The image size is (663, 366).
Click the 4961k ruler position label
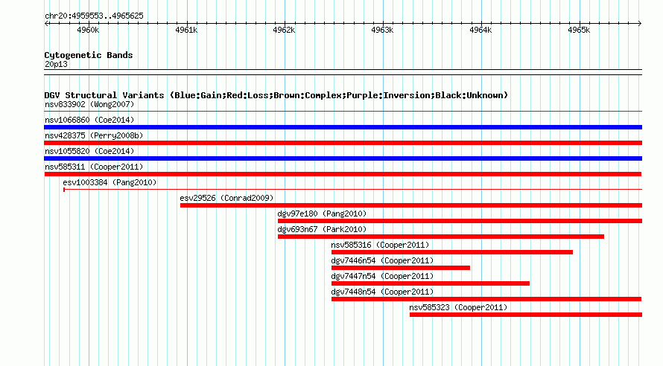tap(186, 30)
